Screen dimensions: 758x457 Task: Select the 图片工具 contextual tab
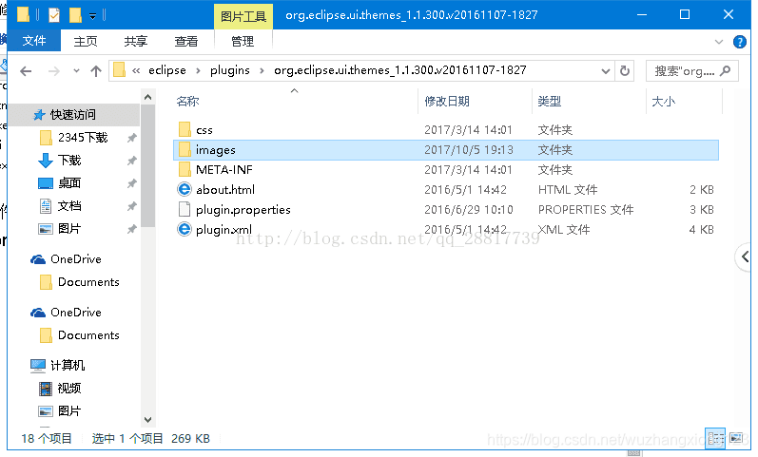pos(243,16)
